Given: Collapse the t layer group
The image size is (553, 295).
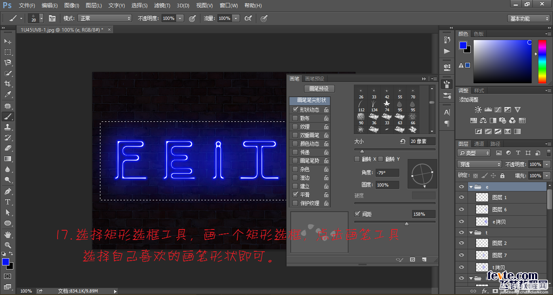Looking at the screenshot, I should (471, 233).
